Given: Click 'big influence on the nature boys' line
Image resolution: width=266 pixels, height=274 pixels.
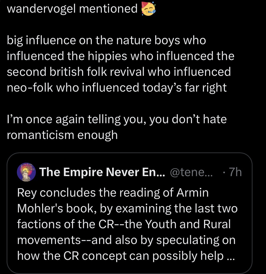Looking at the screenshot, I should point(106,41).
